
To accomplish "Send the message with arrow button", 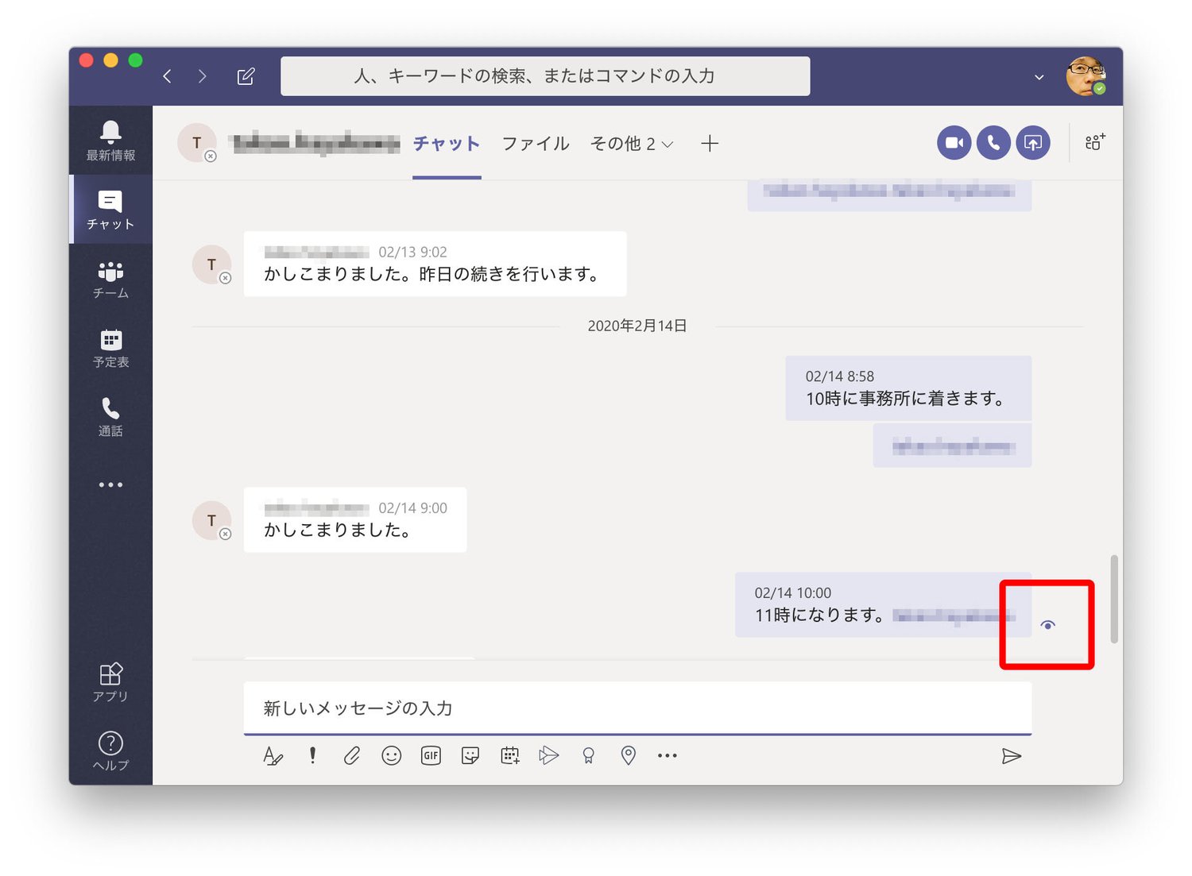I will coord(1011,756).
